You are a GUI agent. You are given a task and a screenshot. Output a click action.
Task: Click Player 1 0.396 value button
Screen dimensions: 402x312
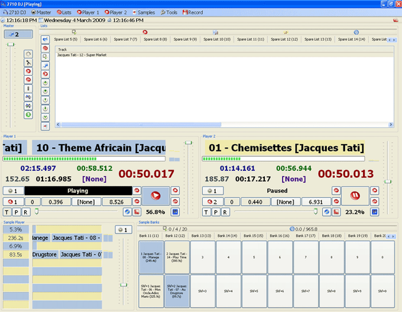56,202
